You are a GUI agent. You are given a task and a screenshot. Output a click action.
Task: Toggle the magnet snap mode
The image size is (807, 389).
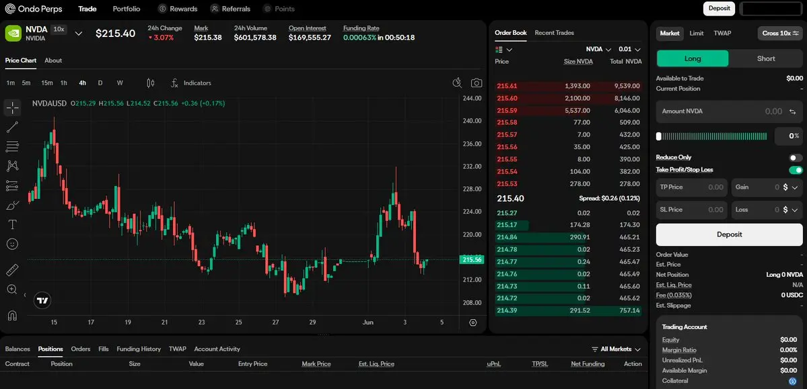(x=12, y=316)
